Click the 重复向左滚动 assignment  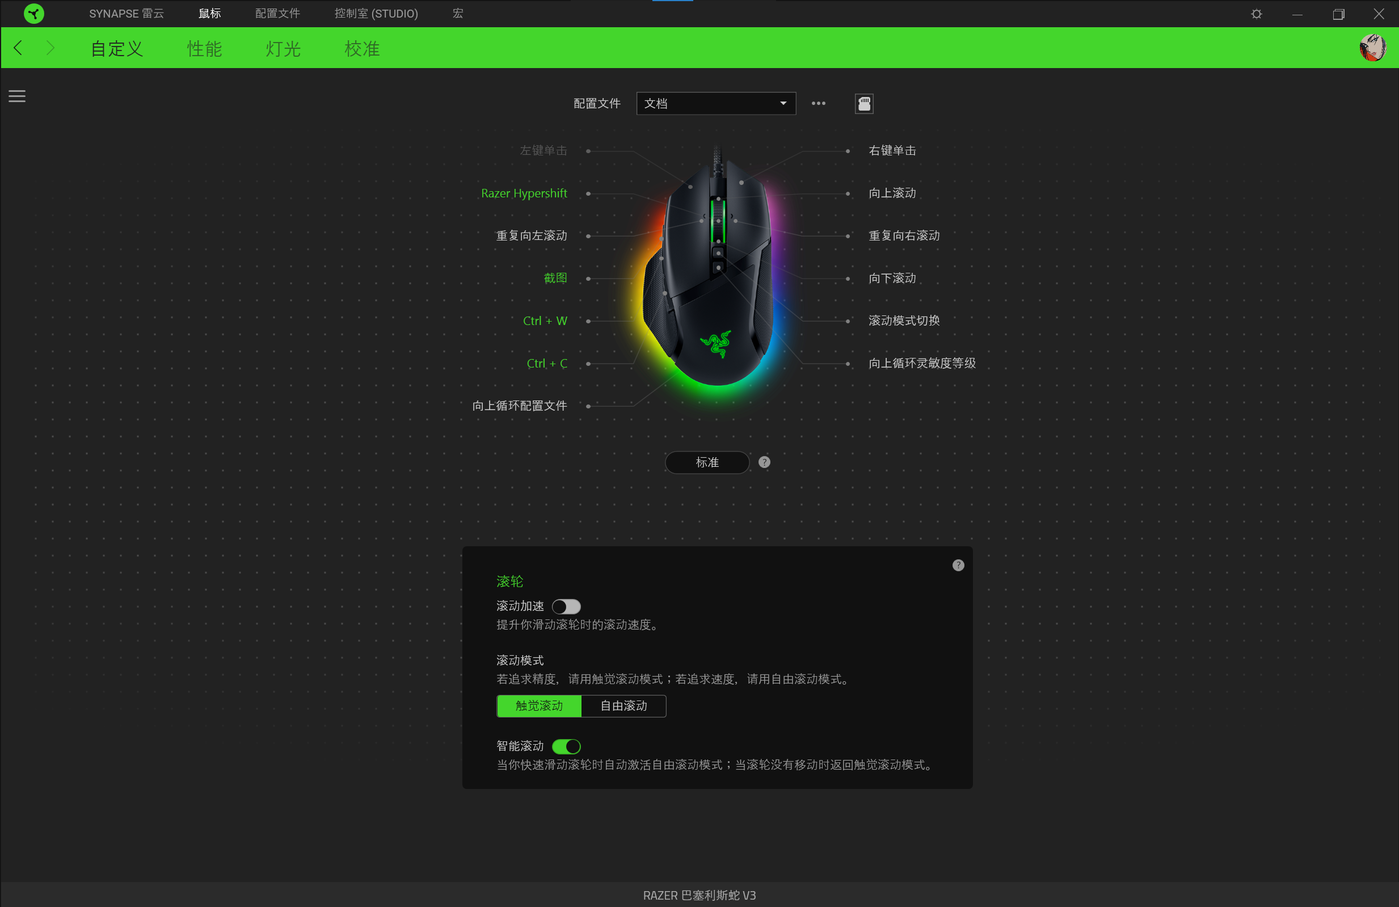point(532,235)
